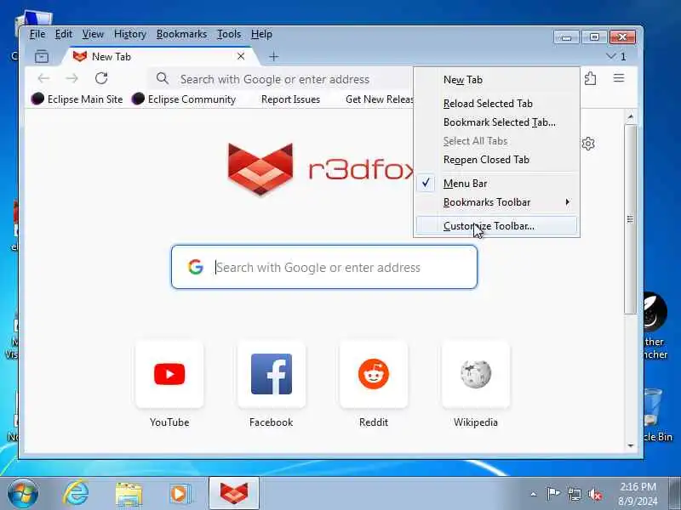Click Show Desktop button at taskbar end

point(674,494)
